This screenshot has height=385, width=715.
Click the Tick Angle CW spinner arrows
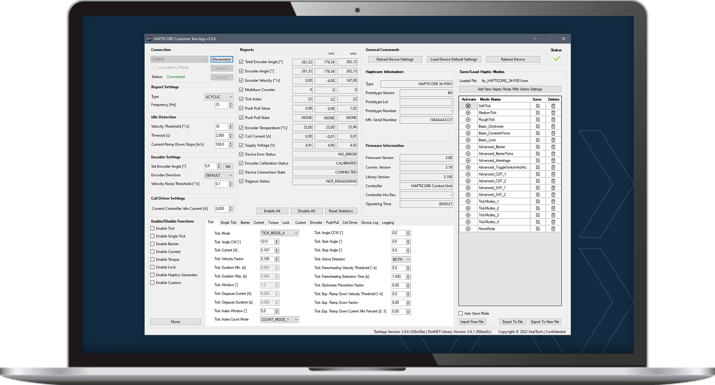tap(277, 242)
